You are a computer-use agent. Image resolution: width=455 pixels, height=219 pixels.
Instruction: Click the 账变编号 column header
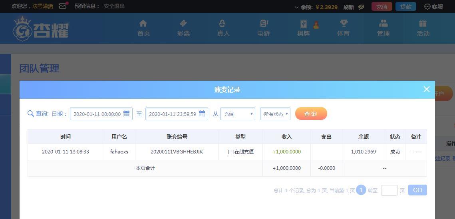point(177,137)
